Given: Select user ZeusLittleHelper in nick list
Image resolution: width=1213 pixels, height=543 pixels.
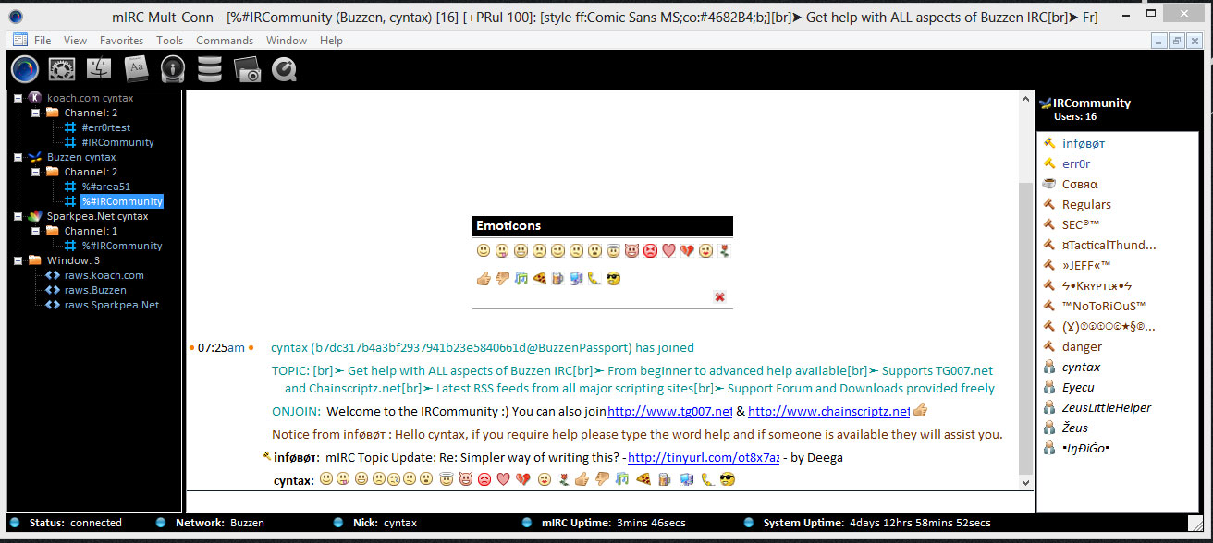Looking at the screenshot, I should (x=1107, y=407).
